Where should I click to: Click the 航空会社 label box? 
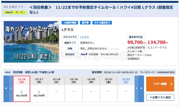(x=70, y=54)
